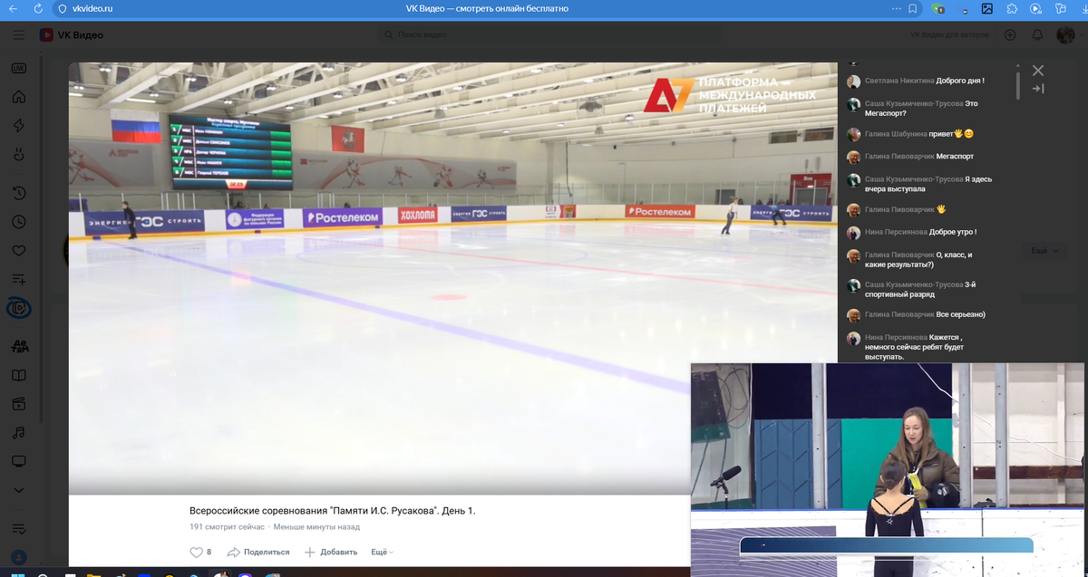Open the profile avatar account menu

coord(1065,35)
